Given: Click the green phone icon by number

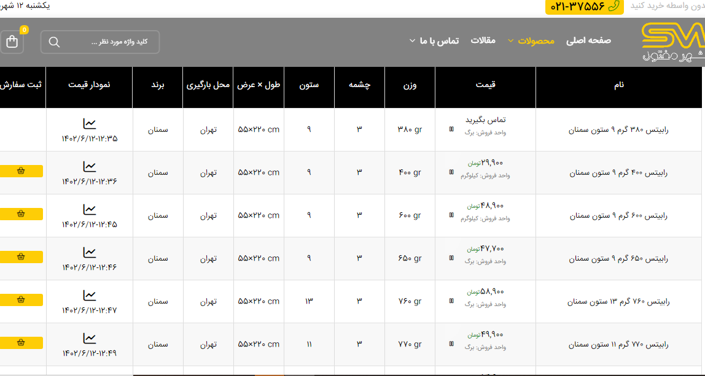Looking at the screenshot, I should click(x=613, y=6).
